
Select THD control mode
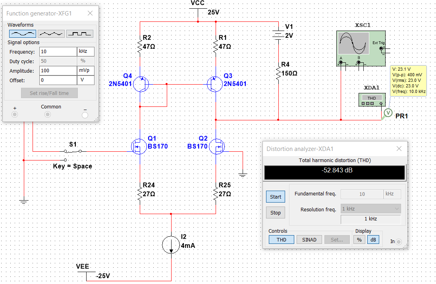coord(282,240)
